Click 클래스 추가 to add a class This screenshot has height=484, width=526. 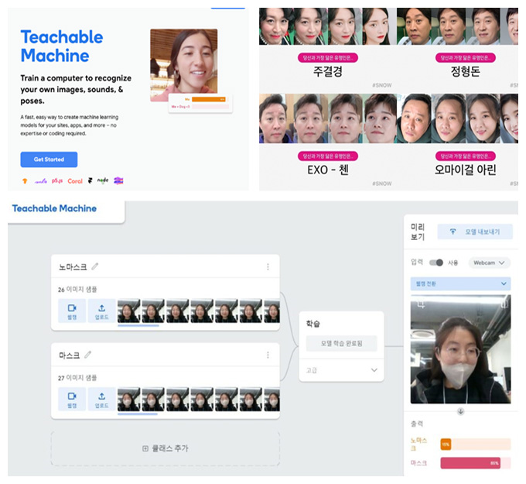pos(166,448)
